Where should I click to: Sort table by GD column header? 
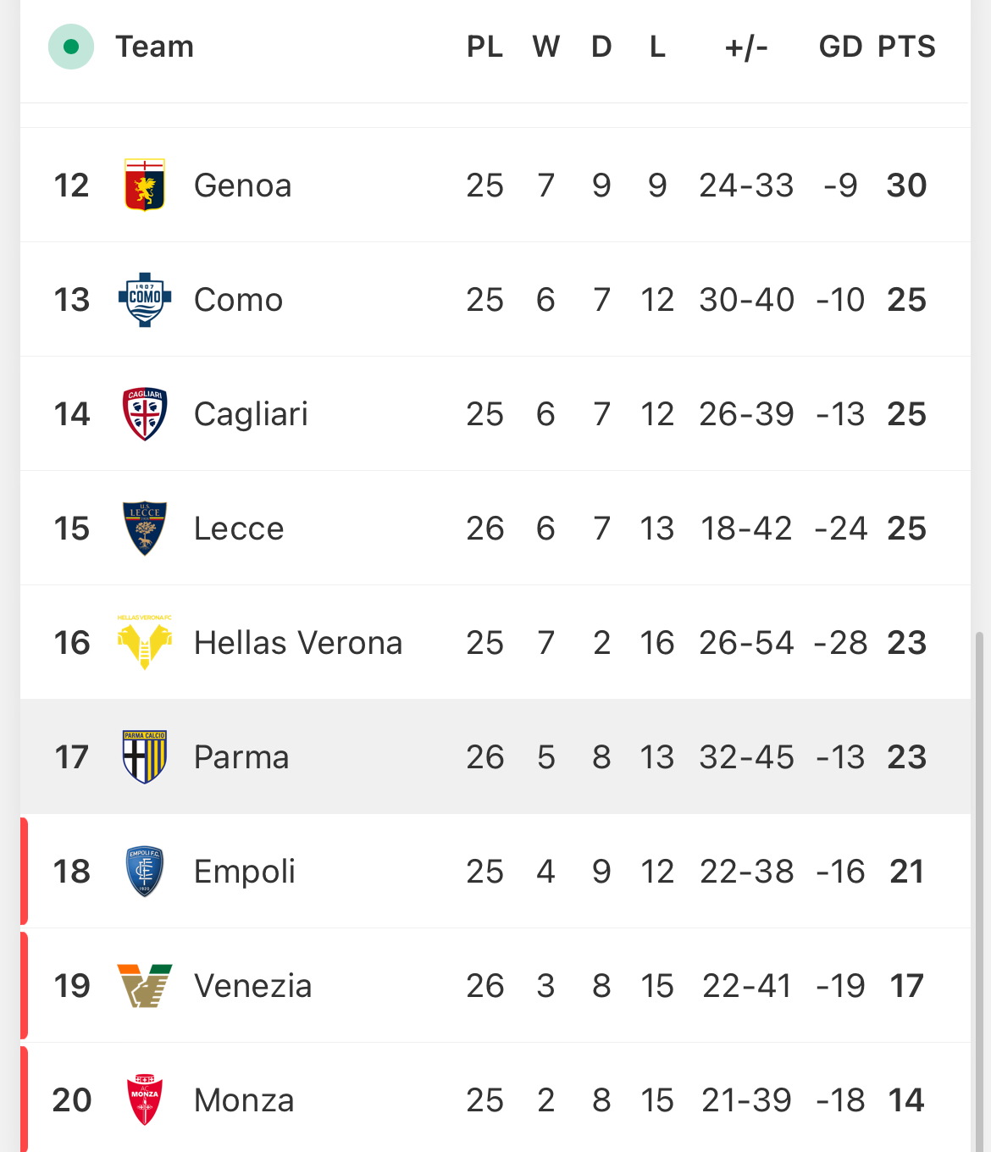pyautogui.click(x=840, y=47)
